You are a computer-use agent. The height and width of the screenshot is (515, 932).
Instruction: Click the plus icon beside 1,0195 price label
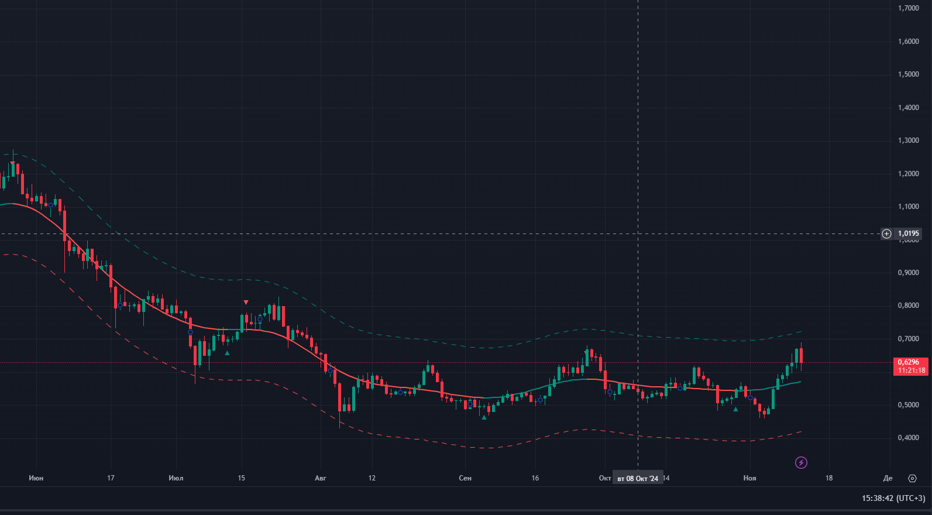886,234
